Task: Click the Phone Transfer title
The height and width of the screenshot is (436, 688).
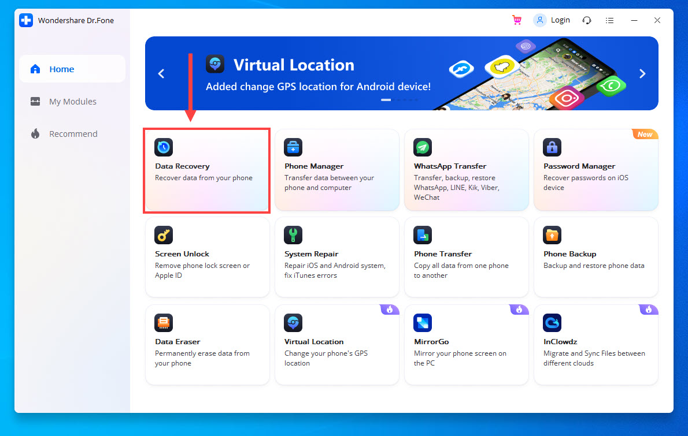Action: (x=443, y=254)
